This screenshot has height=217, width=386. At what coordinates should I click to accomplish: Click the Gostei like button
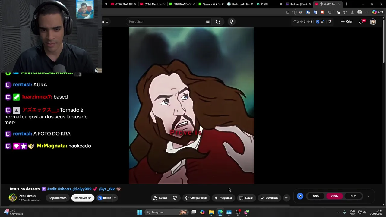[160, 198]
